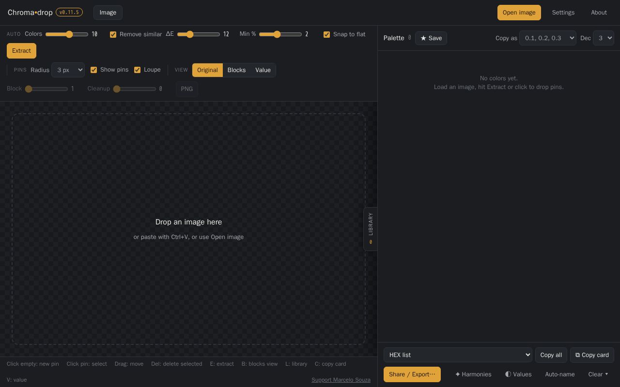Toggle the Loupe checkbox
The image size is (620, 387).
(138, 70)
